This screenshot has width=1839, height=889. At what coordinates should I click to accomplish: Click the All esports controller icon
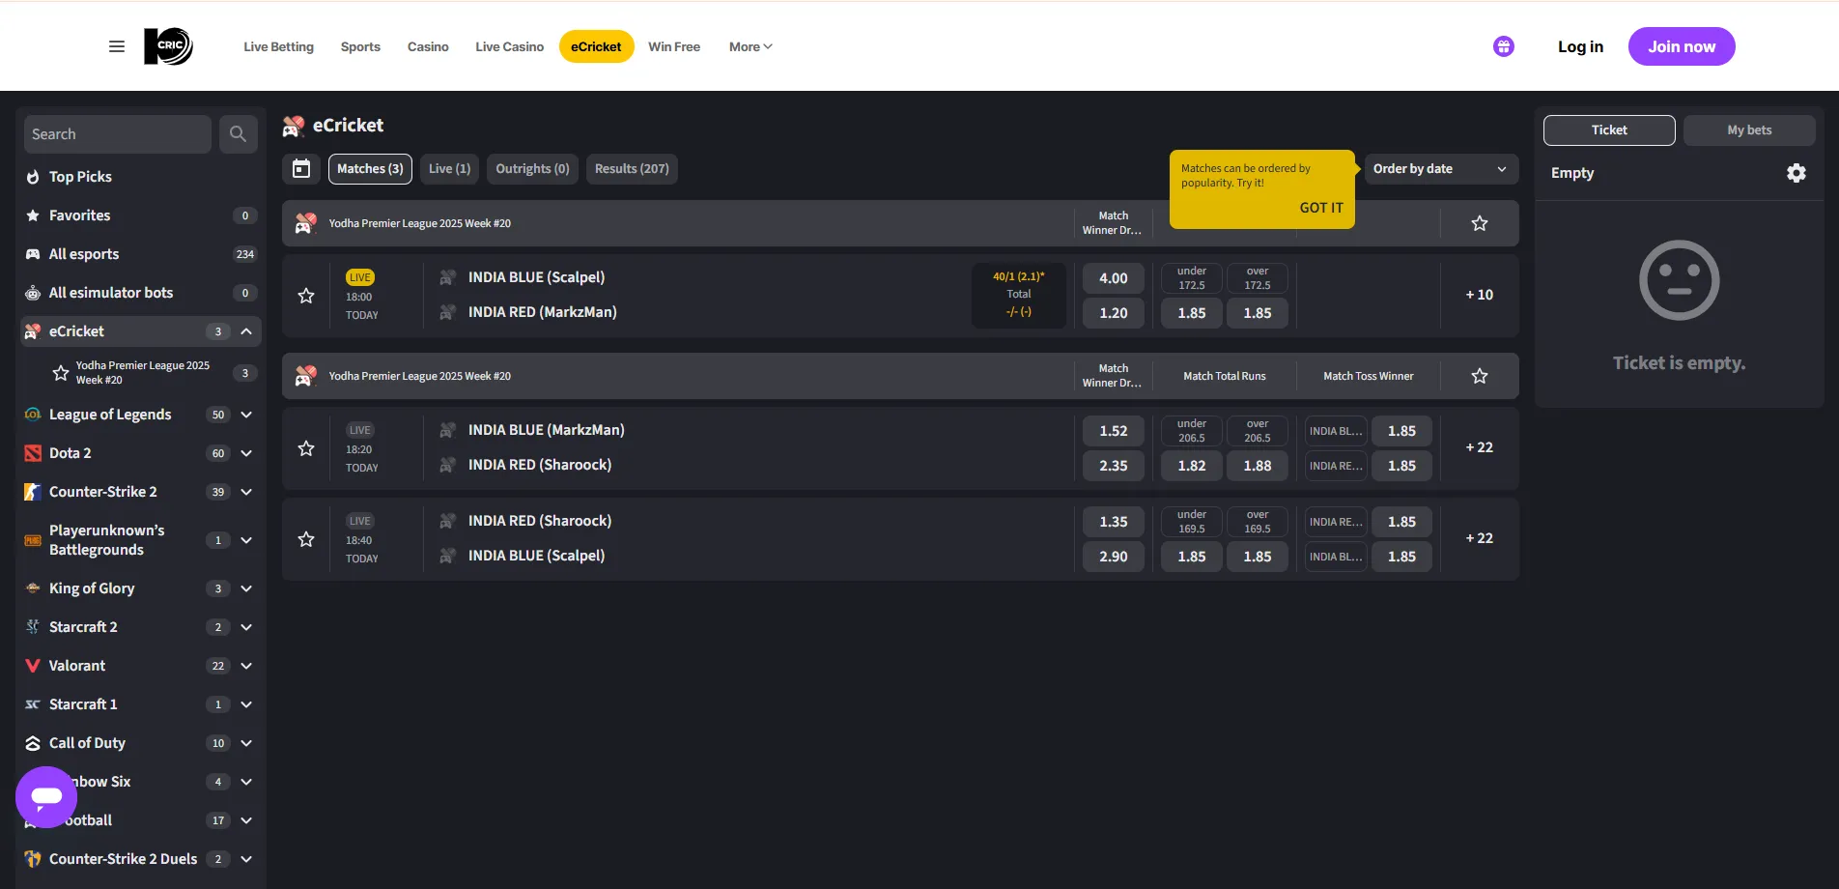click(33, 254)
